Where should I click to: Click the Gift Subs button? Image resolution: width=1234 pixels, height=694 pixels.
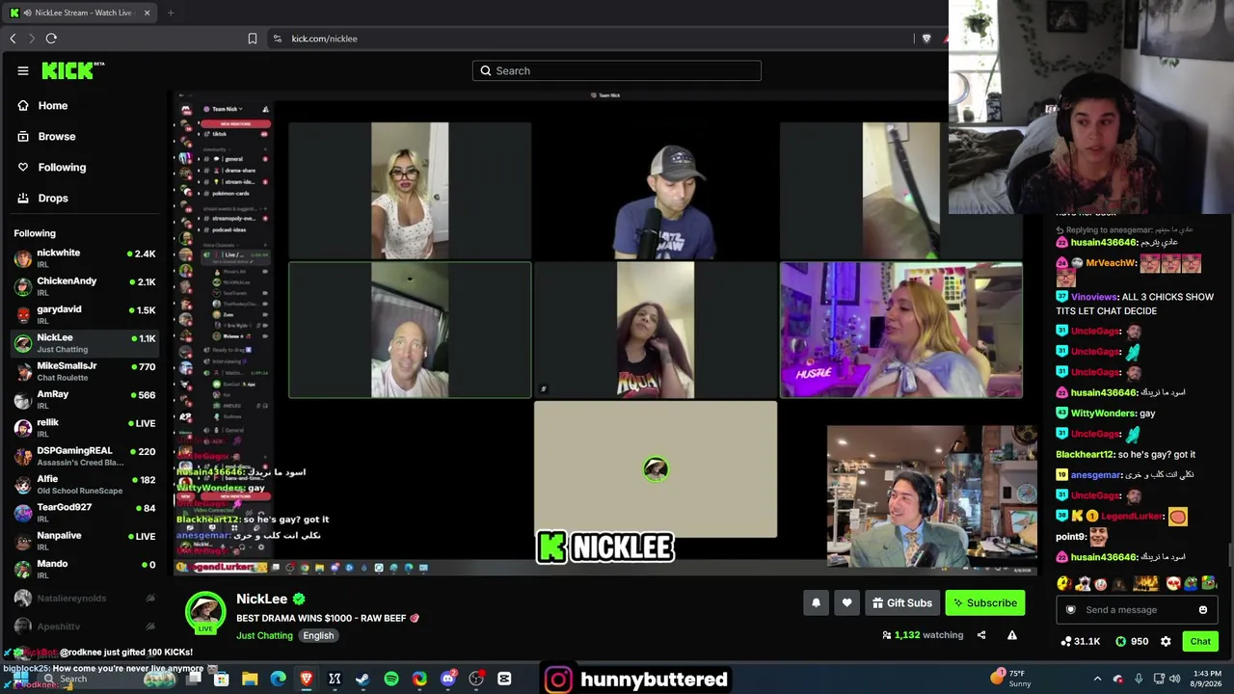tap(902, 603)
